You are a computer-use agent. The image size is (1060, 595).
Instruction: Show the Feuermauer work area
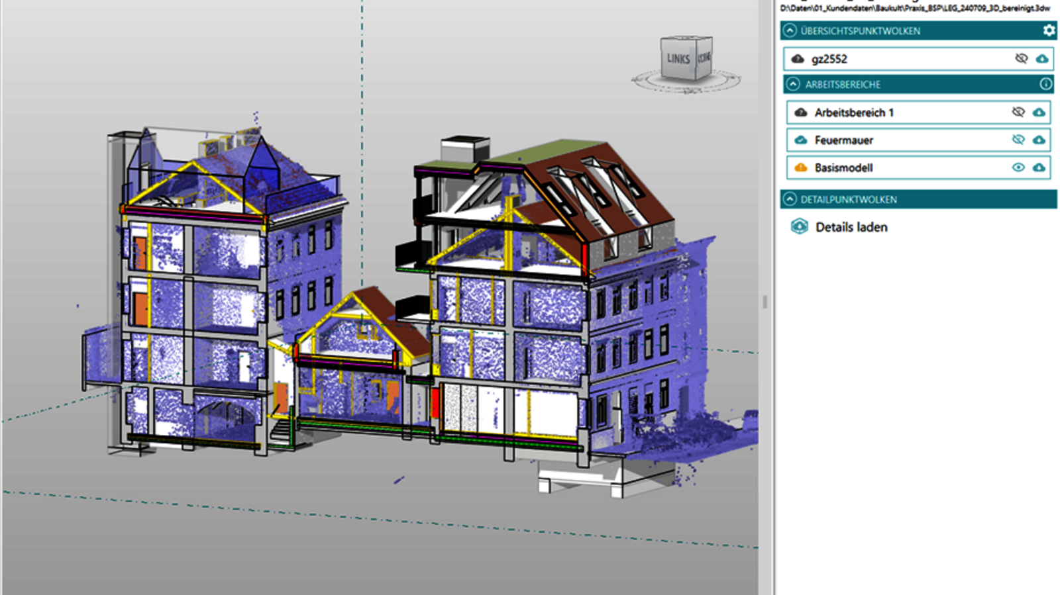pos(1018,140)
